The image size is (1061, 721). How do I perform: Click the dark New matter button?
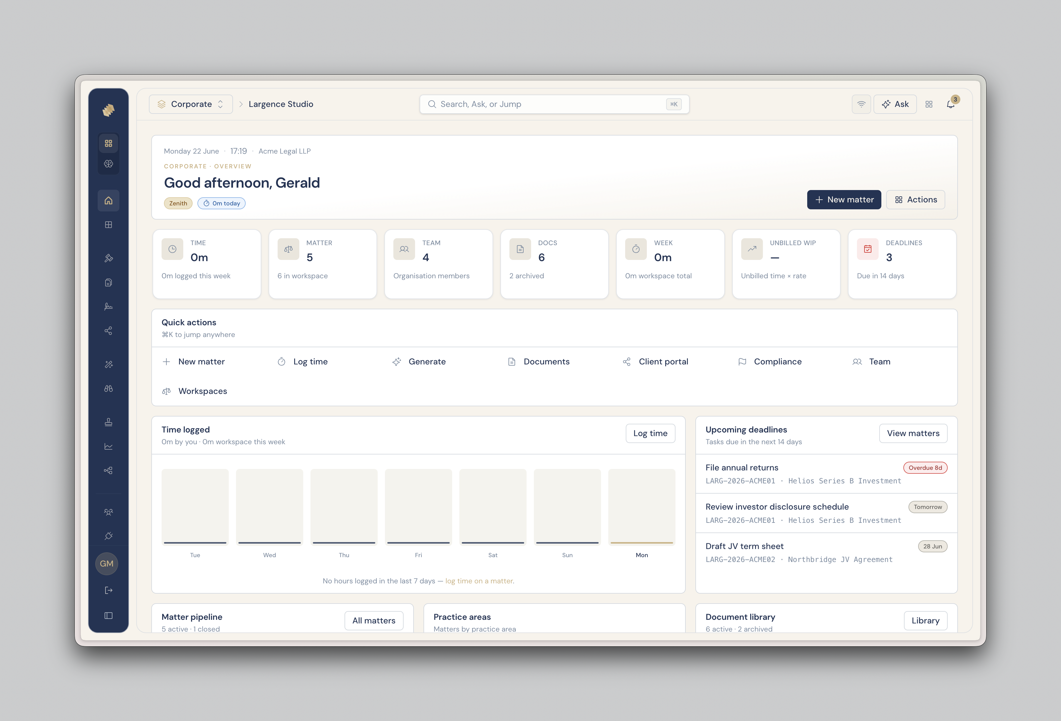[x=844, y=200]
